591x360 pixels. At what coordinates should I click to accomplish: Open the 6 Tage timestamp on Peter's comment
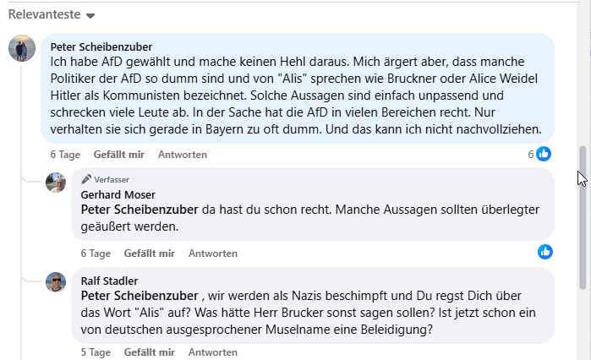pos(64,155)
